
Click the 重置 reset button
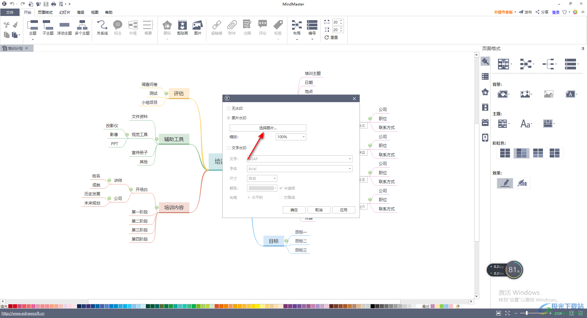(331, 37)
